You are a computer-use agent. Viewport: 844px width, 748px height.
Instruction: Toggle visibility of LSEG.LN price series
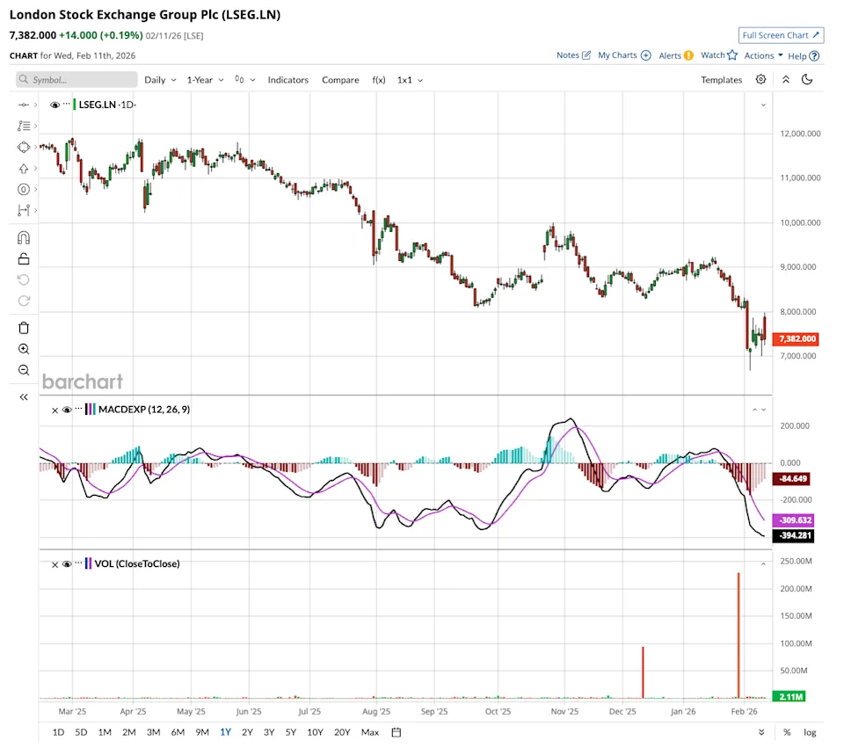click(55, 105)
